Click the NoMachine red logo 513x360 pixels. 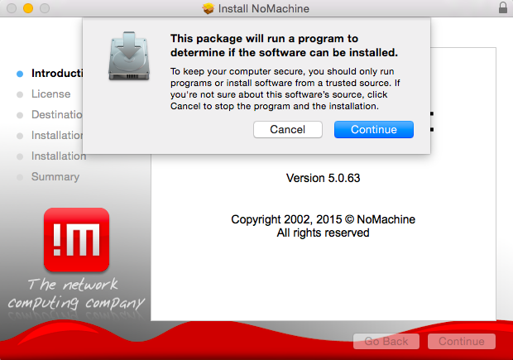tap(77, 239)
